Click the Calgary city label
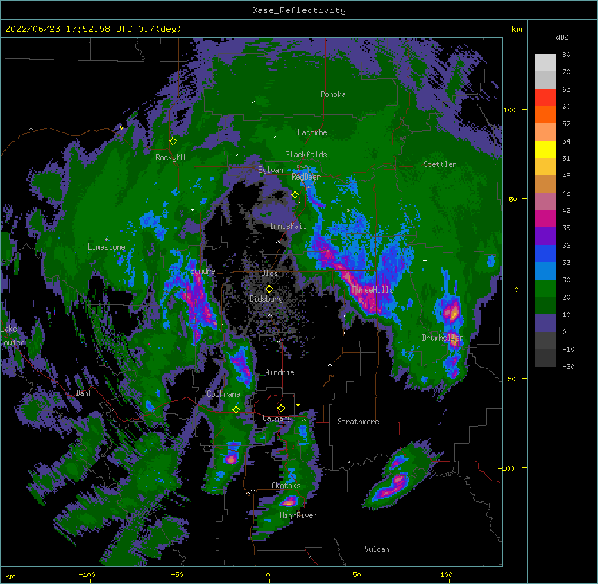 coord(277,418)
